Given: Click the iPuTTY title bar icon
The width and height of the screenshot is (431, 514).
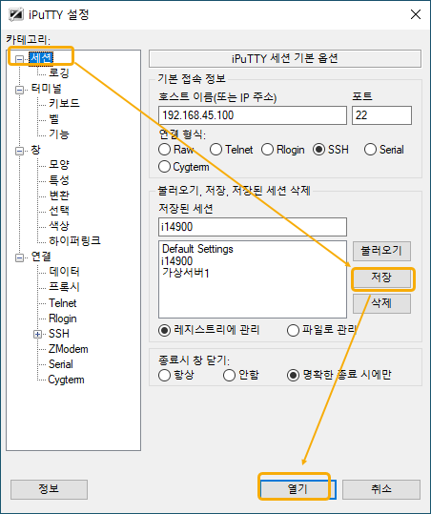Looking at the screenshot, I should 15,14.
